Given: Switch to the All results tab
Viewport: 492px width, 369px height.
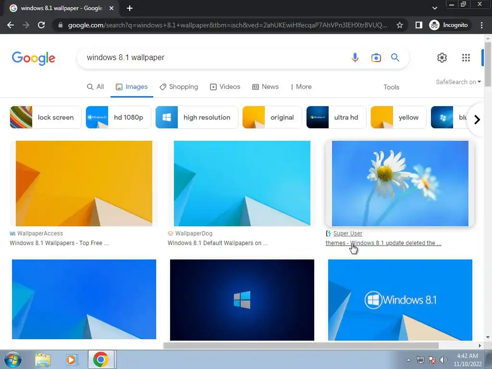Looking at the screenshot, I should point(96,87).
